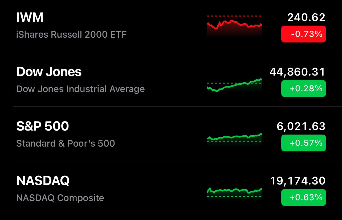Tap the Dow Jones green sparkline chart
This screenshot has height=220, width=342.
point(234,85)
